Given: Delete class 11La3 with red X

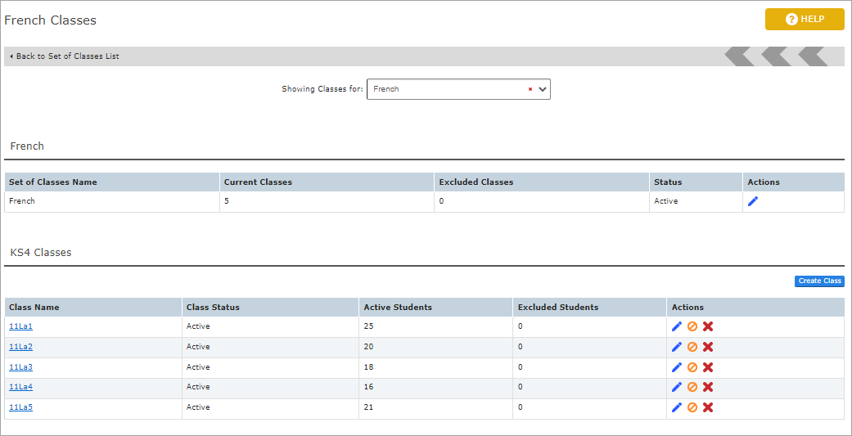Looking at the screenshot, I should (x=708, y=367).
